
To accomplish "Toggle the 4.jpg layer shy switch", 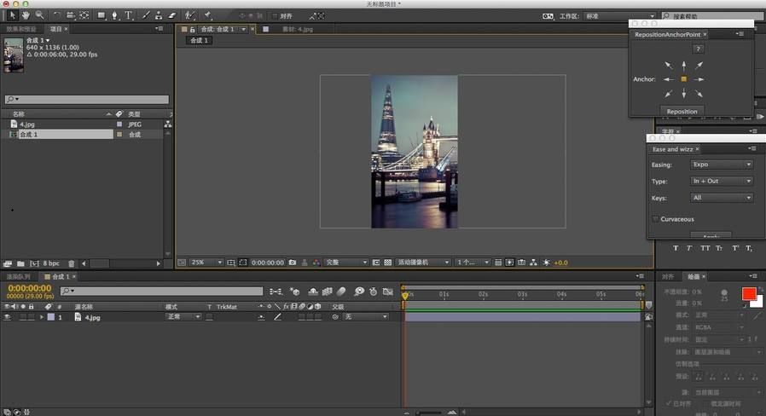I will [261, 317].
